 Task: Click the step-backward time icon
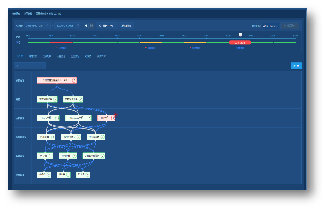[86, 26]
